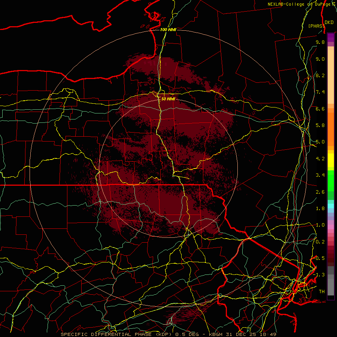Click the 5.8 value on the scale
The width and height of the screenshot is (337, 337).
point(320,125)
